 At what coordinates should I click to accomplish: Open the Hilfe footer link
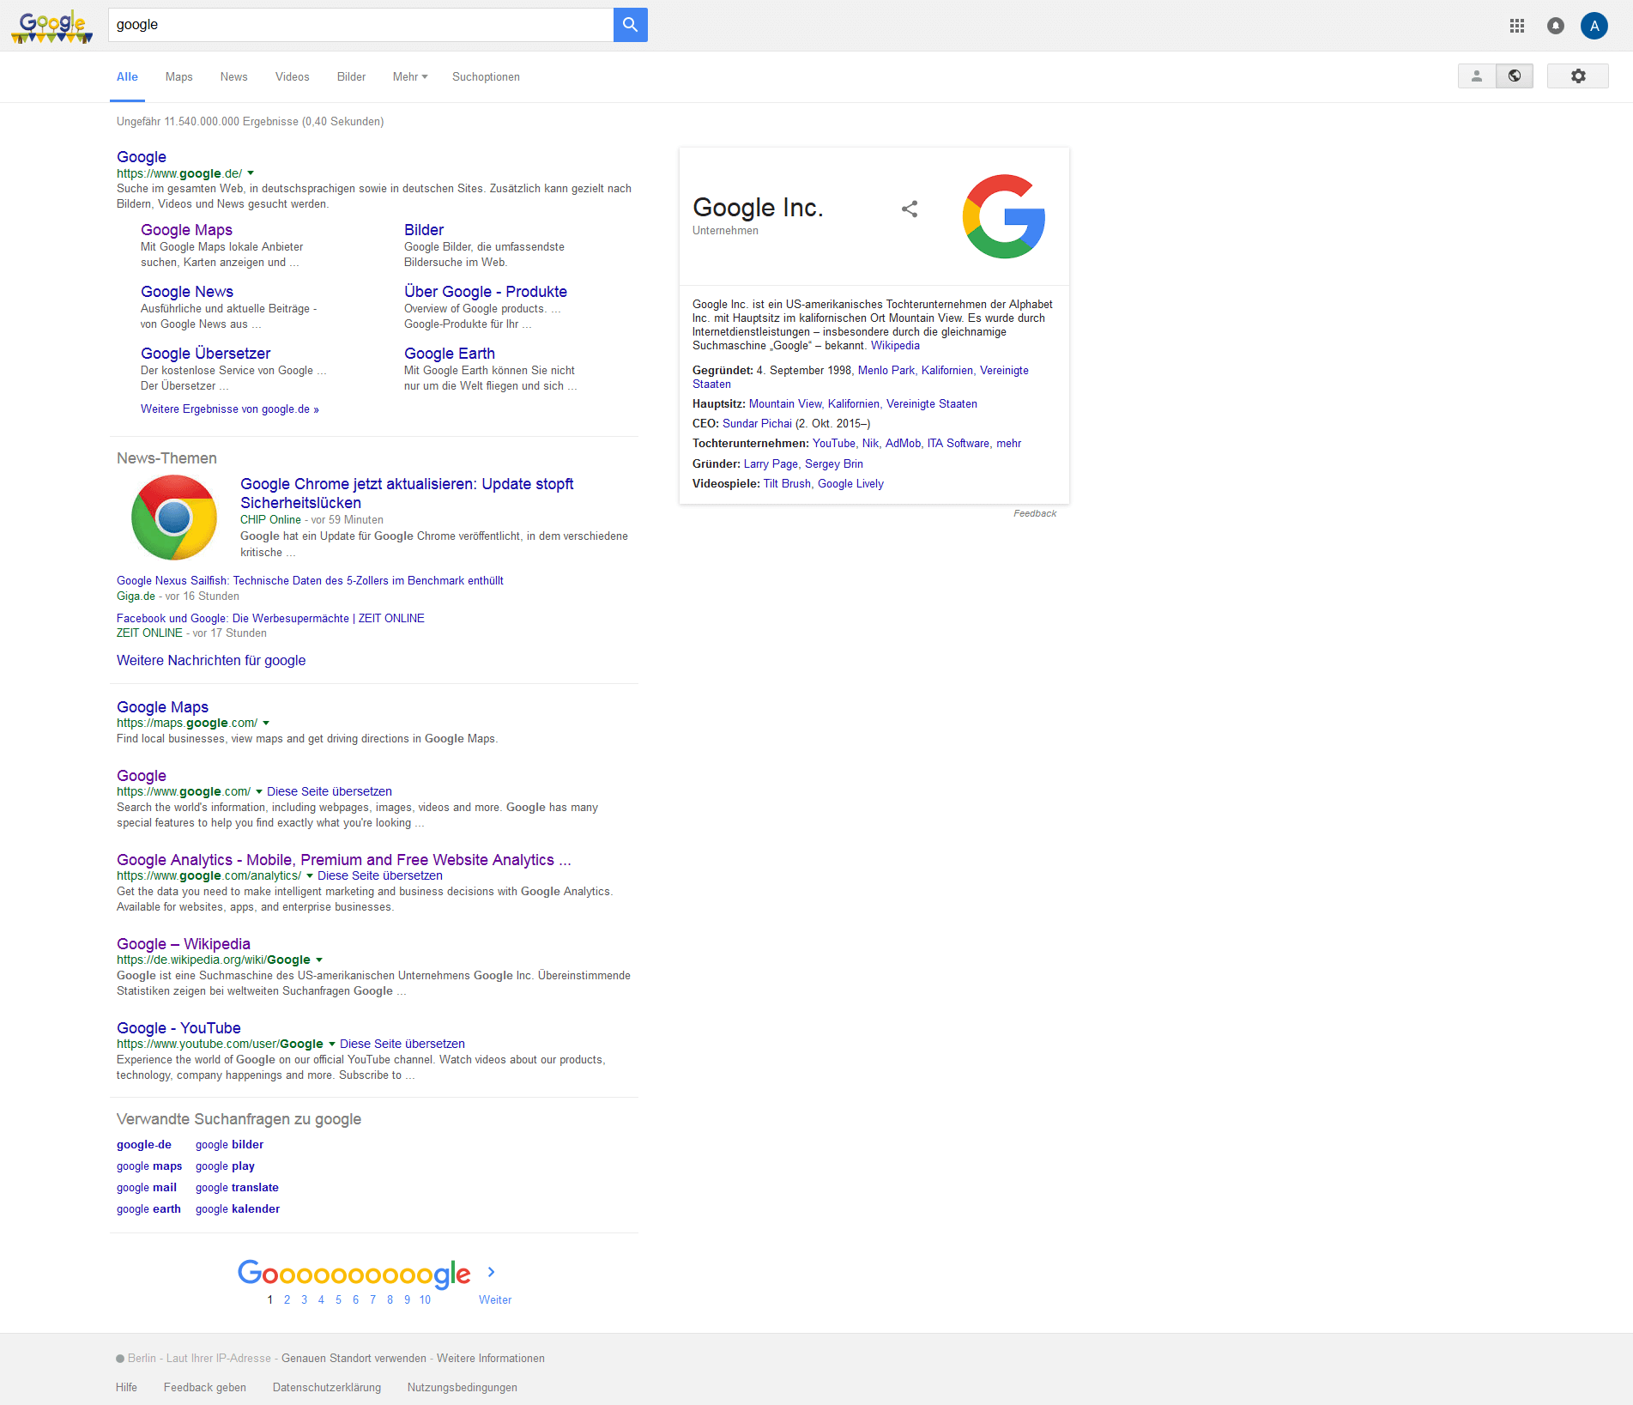pos(126,1388)
